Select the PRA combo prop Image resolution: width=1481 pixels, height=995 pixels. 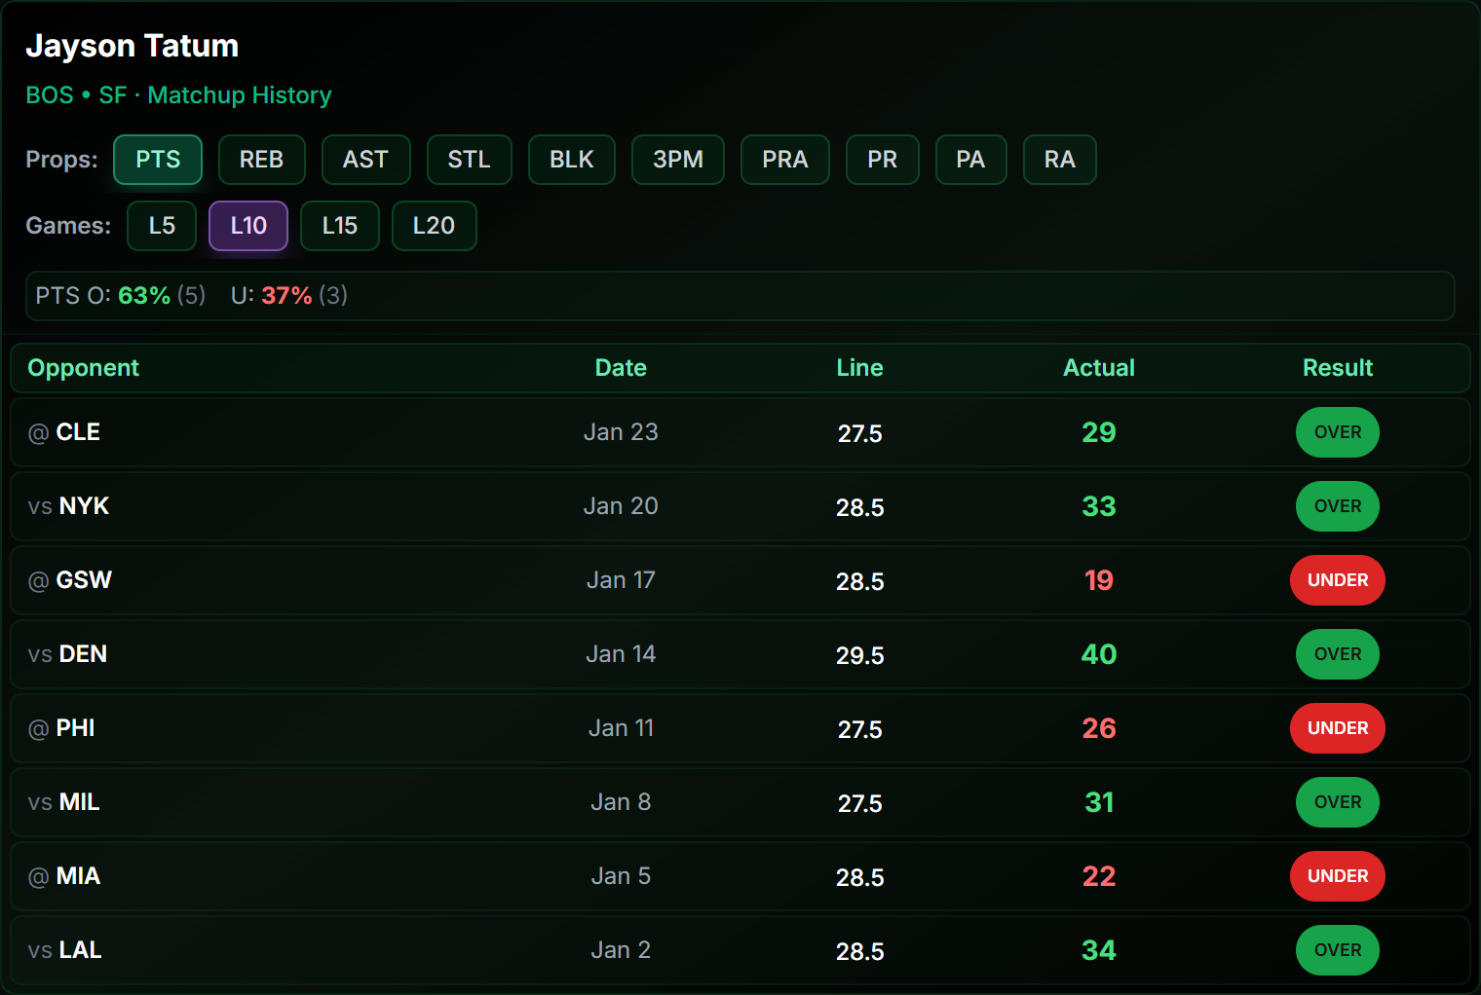(x=784, y=160)
